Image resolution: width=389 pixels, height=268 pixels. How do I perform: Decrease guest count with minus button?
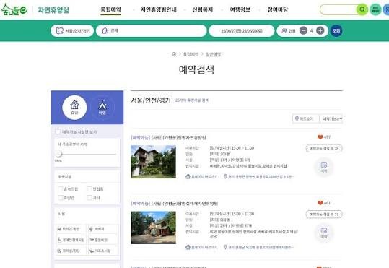pyautogui.click(x=303, y=30)
